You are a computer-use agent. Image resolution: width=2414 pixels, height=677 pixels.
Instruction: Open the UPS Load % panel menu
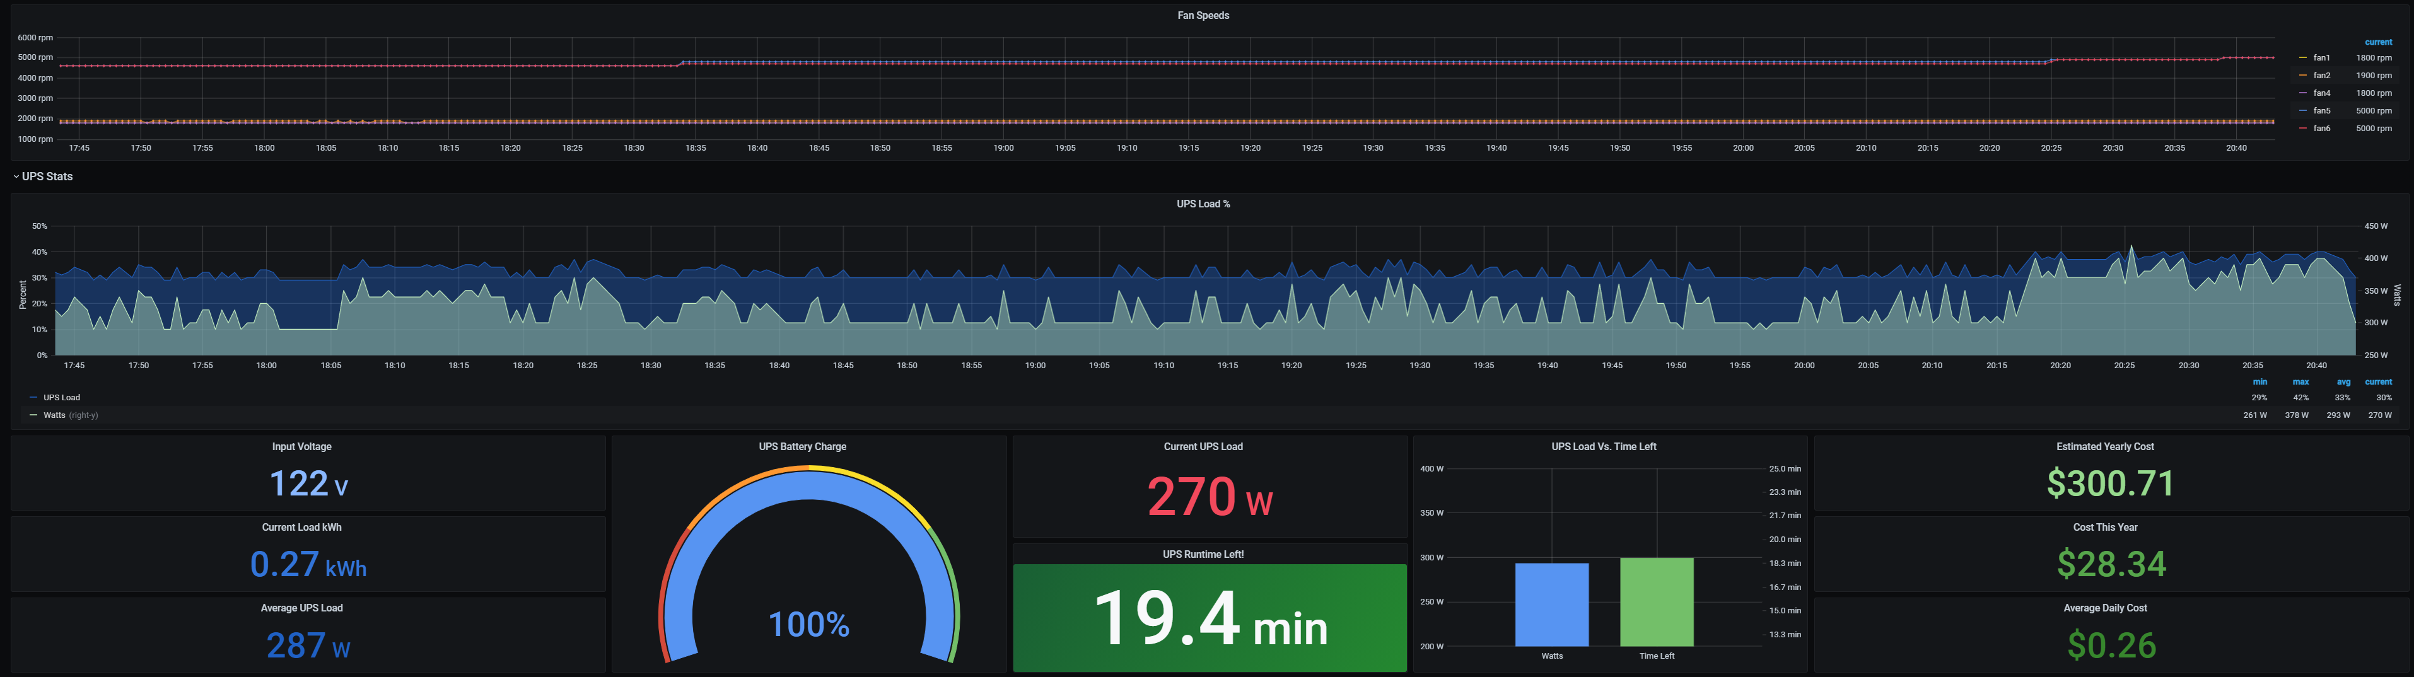point(1203,204)
